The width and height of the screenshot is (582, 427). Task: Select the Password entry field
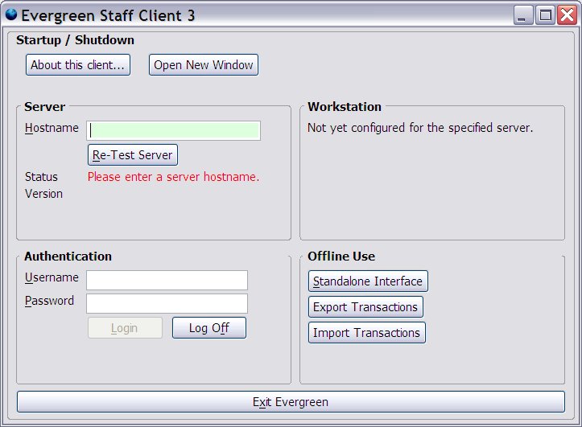167,303
